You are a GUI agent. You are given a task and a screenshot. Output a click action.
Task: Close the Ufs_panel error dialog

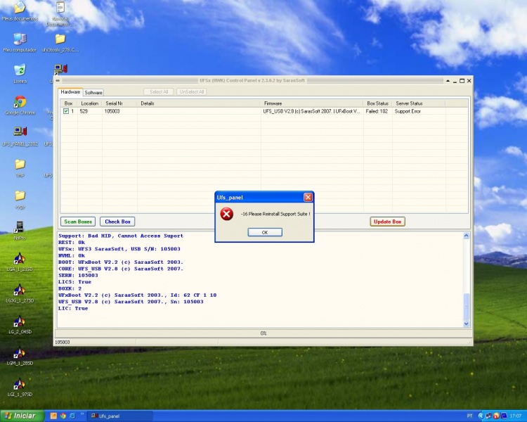click(x=308, y=197)
